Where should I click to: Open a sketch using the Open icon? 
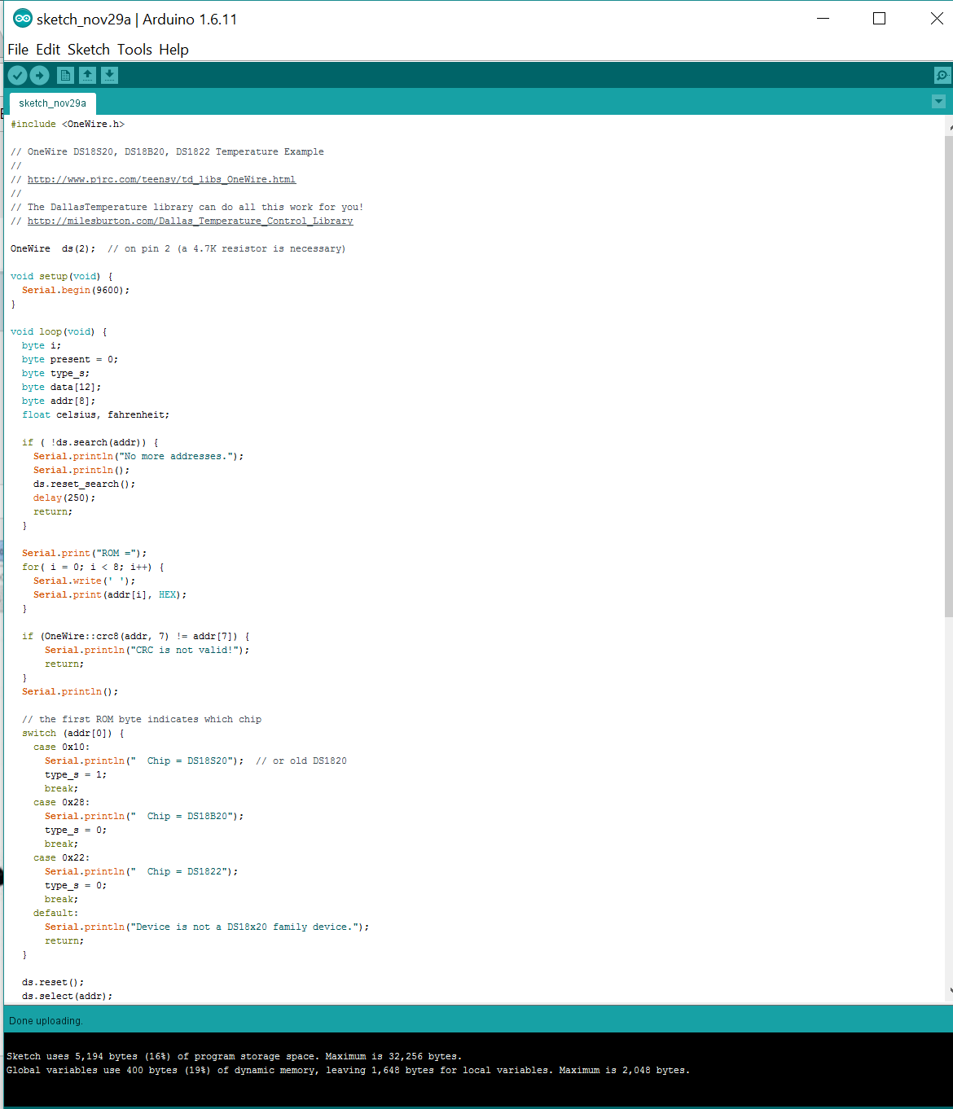coord(87,76)
